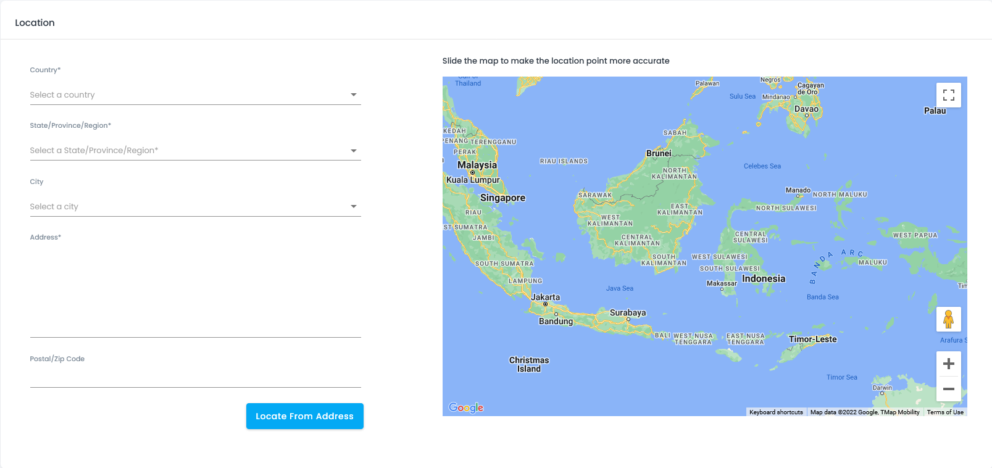Click Singapore label on the map

pos(502,198)
